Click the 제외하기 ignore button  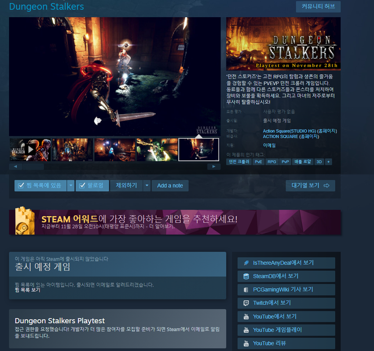tap(126, 185)
